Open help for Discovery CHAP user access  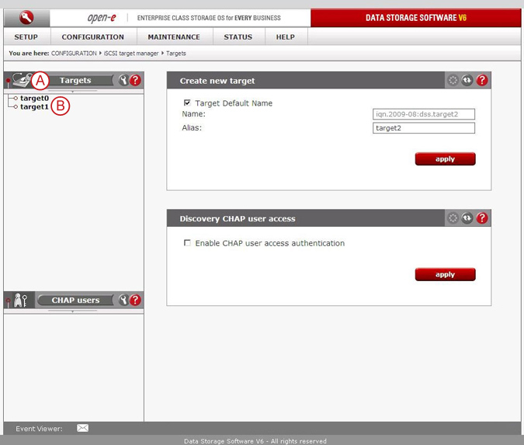tap(482, 218)
